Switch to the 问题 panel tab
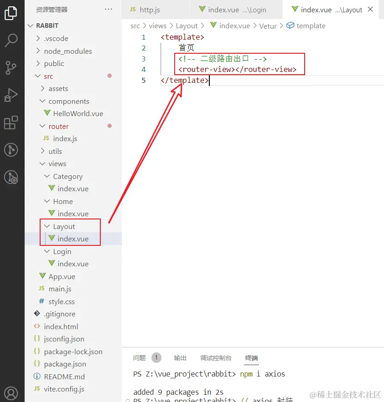This screenshot has height=402, width=384. coord(139,358)
